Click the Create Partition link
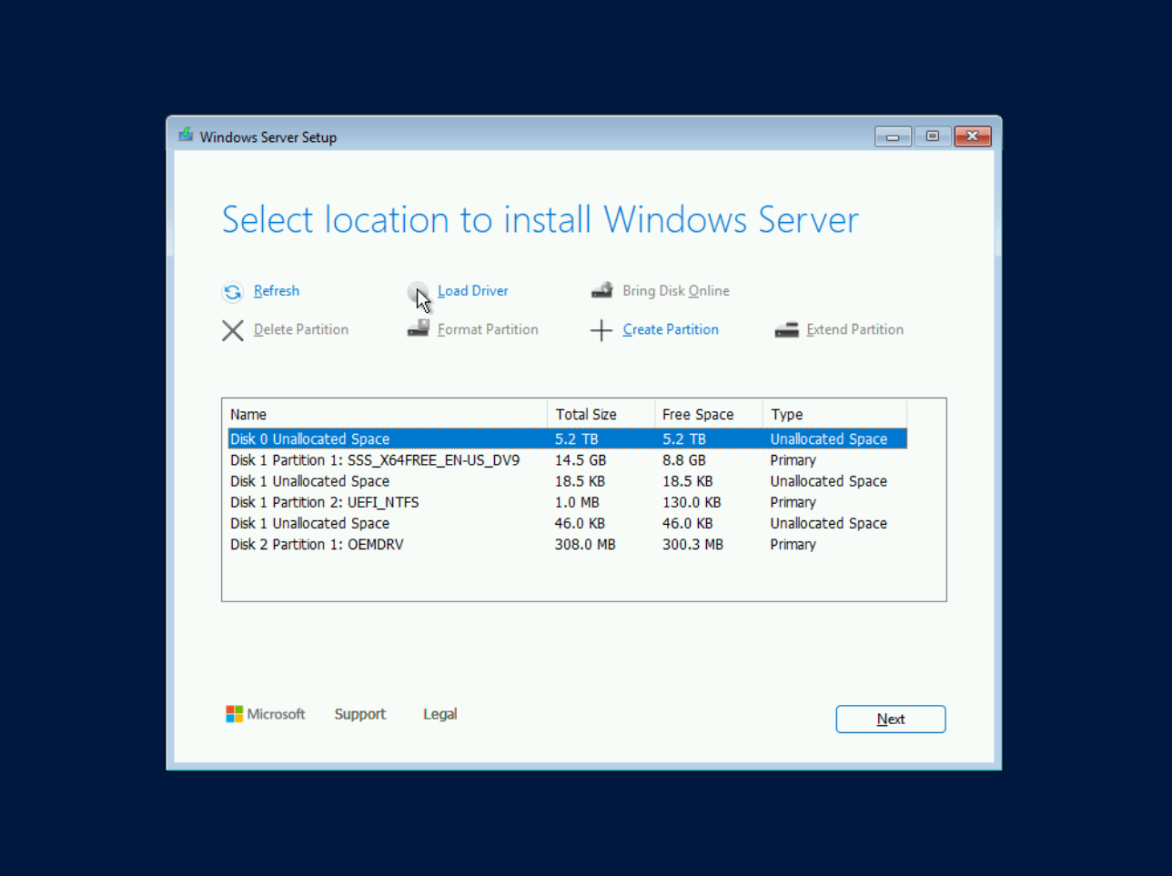This screenshot has height=876, width=1172. 671,329
